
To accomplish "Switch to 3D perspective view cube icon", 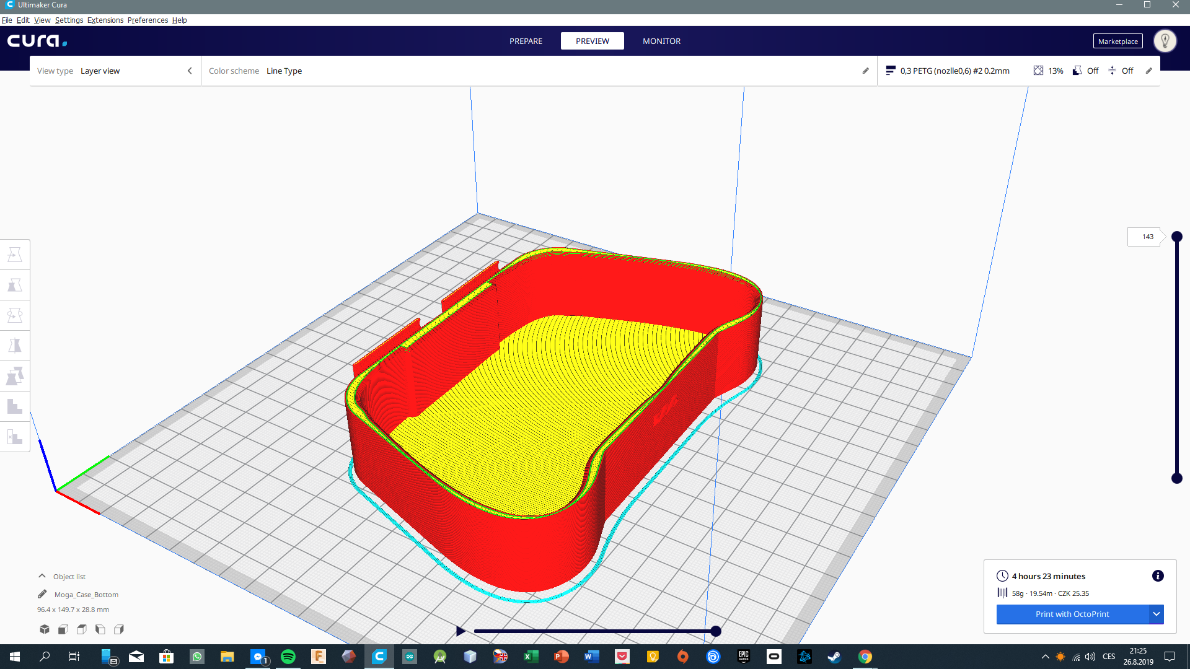I will (x=45, y=629).
